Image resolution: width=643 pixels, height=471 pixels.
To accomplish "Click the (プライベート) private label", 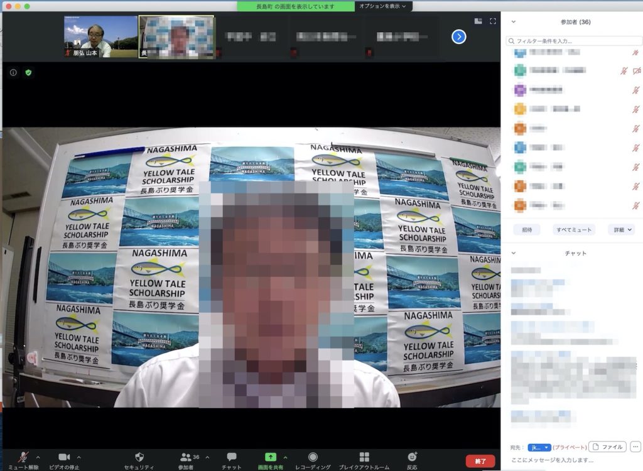I will pyautogui.click(x=569, y=447).
